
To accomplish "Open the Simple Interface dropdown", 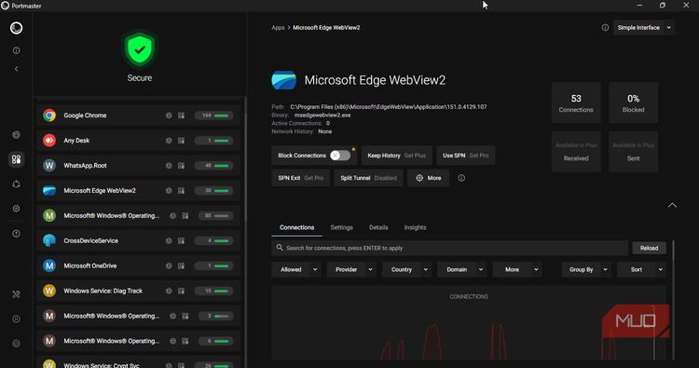I will point(644,28).
